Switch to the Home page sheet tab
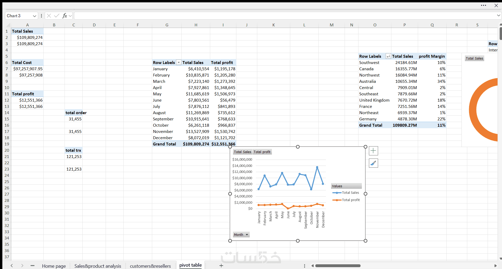 (54, 266)
